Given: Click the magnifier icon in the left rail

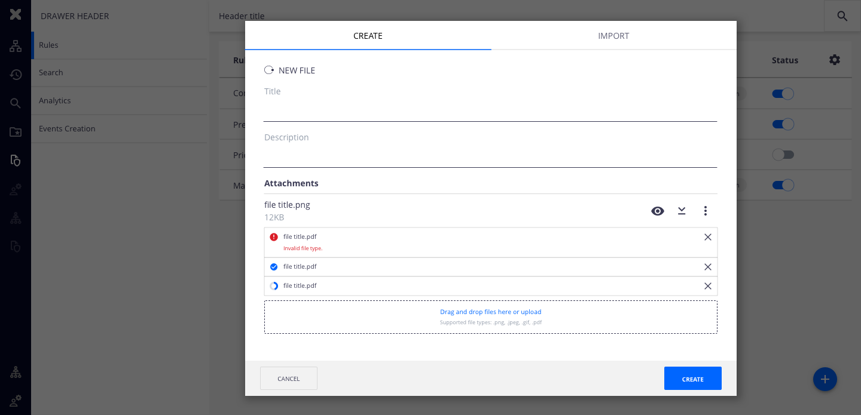Looking at the screenshot, I should [x=16, y=103].
